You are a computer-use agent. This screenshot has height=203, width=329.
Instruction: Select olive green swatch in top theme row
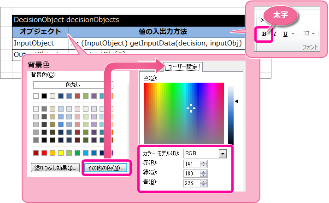[86, 96]
